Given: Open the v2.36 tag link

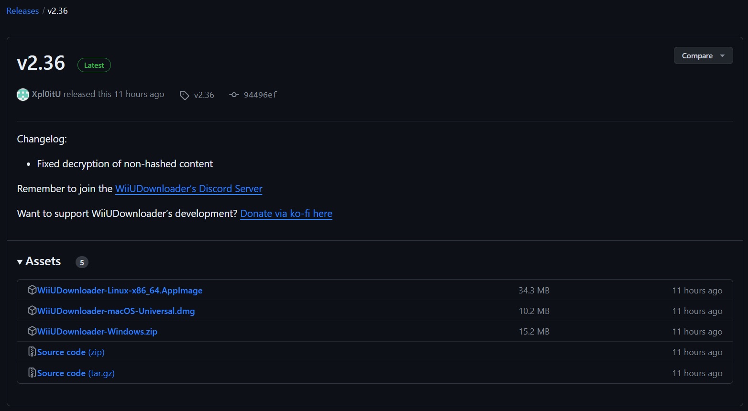Looking at the screenshot, I should (204, 95).
